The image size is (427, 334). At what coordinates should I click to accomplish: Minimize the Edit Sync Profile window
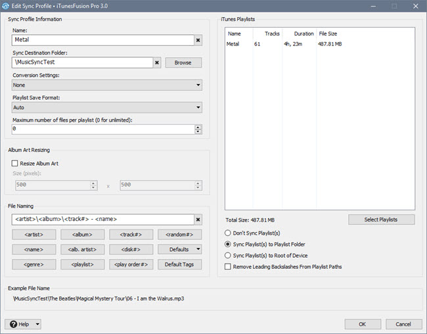point(373,6)
